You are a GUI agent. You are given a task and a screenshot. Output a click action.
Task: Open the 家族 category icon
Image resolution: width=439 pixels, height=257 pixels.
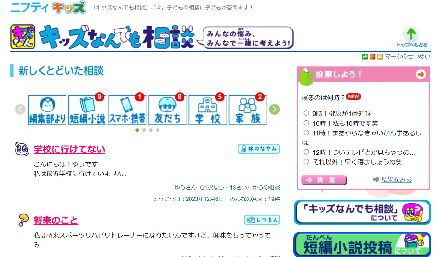[248, 110]
